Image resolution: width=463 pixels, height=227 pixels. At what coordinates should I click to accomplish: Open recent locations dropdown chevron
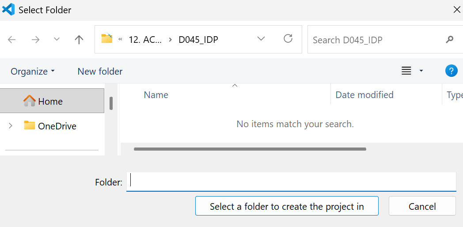point(57,40)
